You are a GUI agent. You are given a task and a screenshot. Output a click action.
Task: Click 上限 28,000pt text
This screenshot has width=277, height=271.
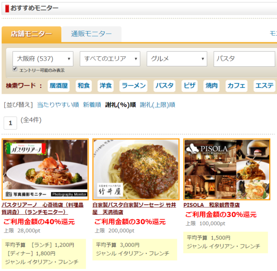(22, 231)
